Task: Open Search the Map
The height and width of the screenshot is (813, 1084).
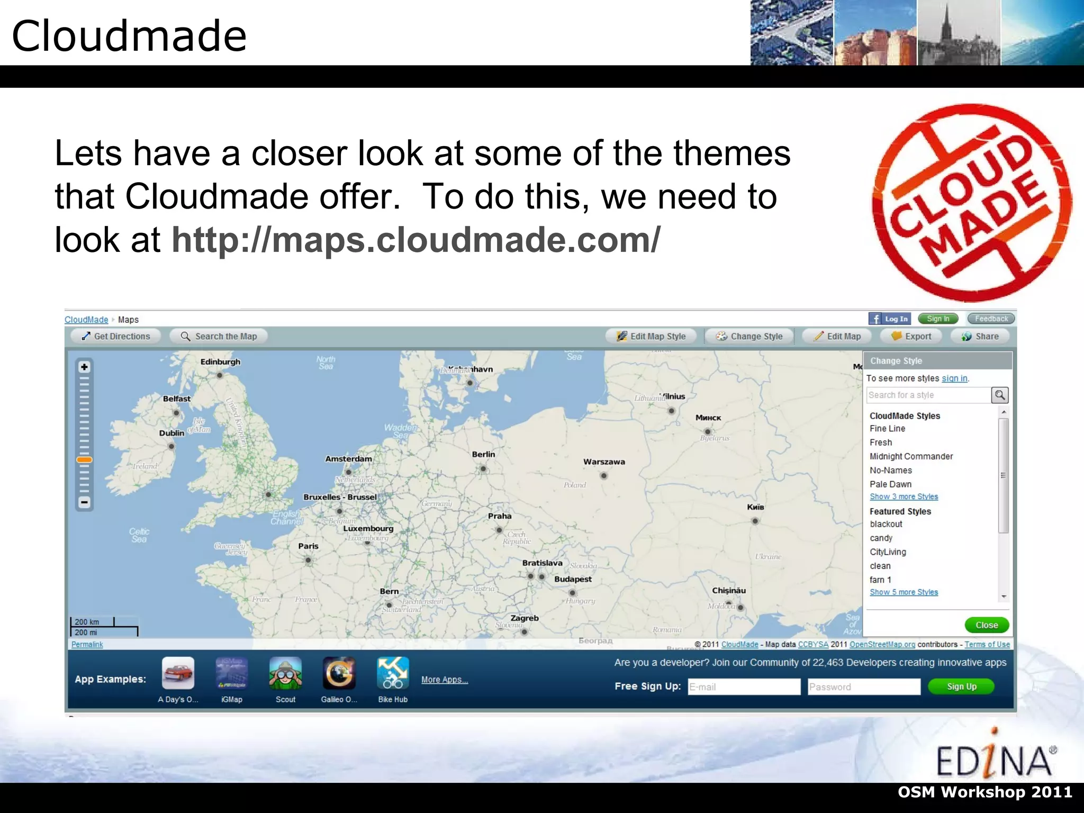Action: (x=218, y=336)
